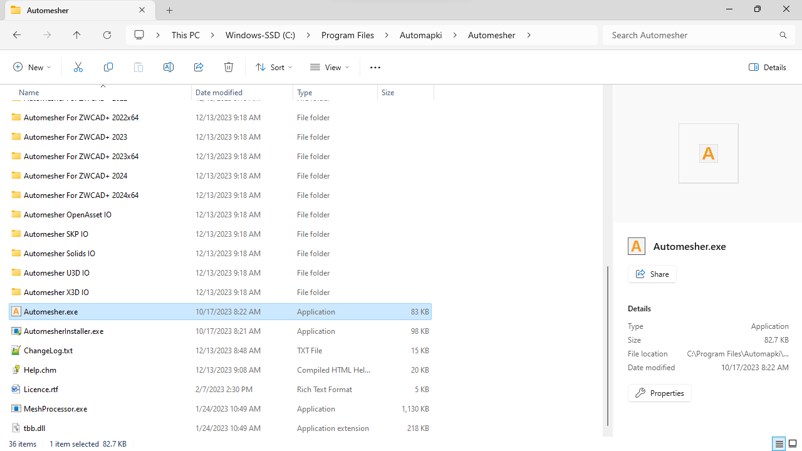Click the Automesher.exe preview thumbnail
Image resolution: width=802 pixels, height=451 pixels.
pos(709,153)
